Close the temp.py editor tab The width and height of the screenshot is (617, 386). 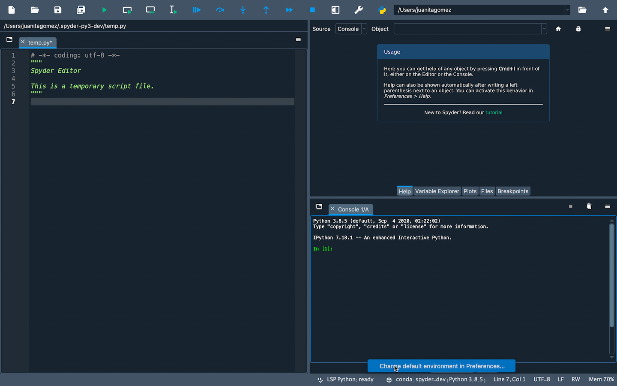click(23, 42)
